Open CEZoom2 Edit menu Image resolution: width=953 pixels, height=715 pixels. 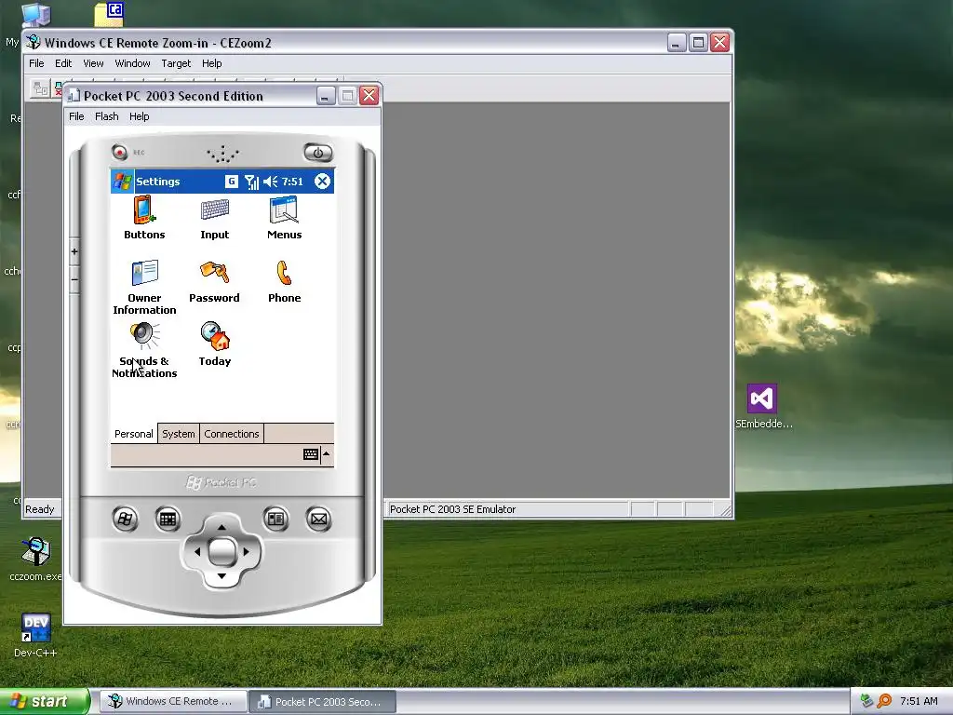[63, 63]
